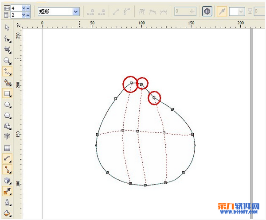
Task: Select the Eyedropper tool in toolbox
Action: click(7, 191)
